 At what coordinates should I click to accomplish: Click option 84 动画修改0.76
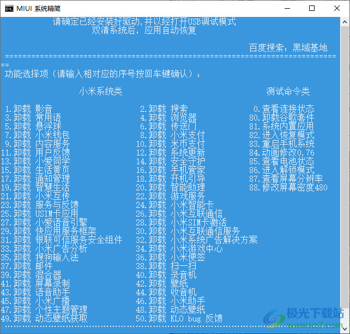(x=282, y=153)
